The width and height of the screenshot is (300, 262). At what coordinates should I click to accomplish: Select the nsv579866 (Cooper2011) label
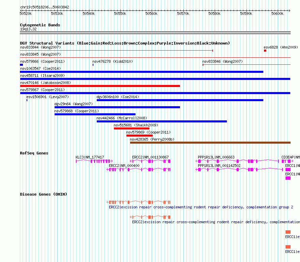(42, 61)
